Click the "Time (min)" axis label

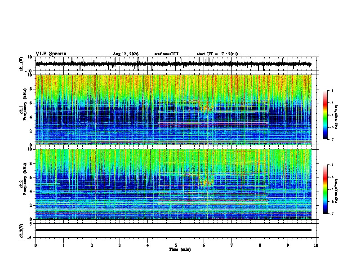[180, 249]
